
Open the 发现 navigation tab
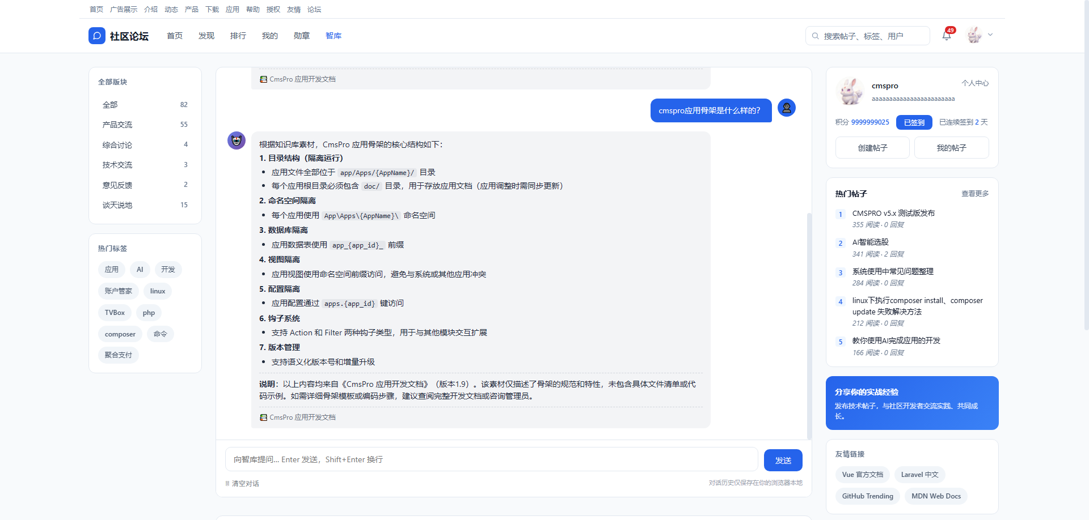(x=206, y=36)
